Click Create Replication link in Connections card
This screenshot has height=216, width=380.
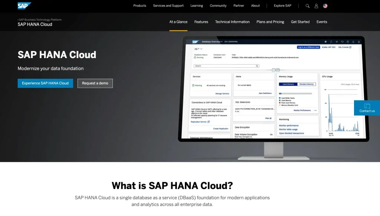[220, 129]
